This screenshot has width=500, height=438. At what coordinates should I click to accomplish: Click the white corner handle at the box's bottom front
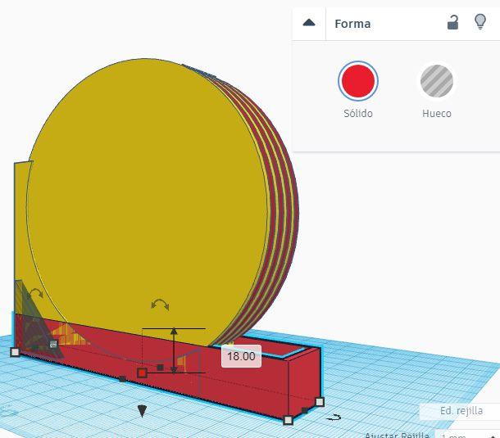[x=288, y=420]
